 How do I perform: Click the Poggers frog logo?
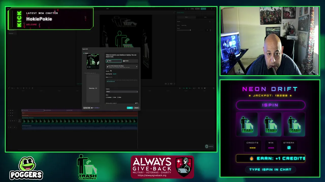tap(26, 168)
